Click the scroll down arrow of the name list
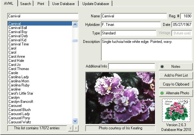194x135 pixels. 75,121
